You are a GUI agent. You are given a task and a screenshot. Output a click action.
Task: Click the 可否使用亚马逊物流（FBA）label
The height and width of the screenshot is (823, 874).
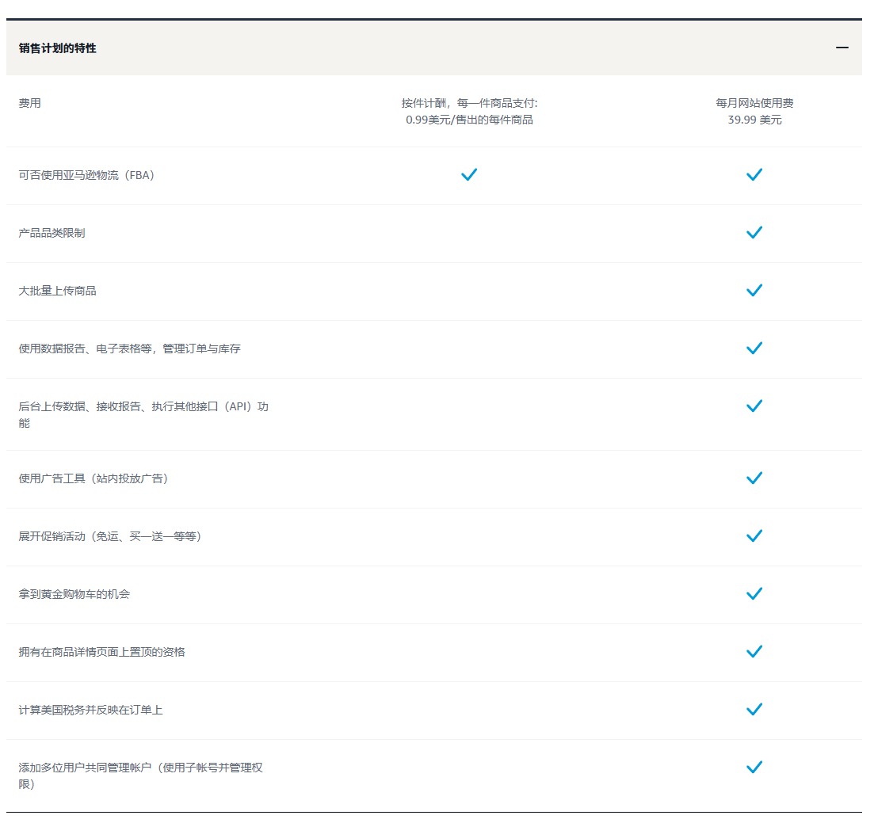pyautogui.click(x=86, y=175)
